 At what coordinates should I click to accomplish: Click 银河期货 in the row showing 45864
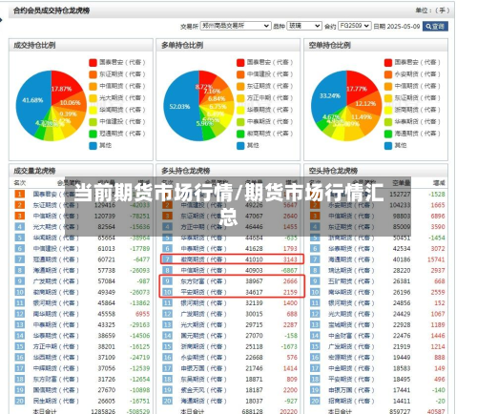click(56, 303)
